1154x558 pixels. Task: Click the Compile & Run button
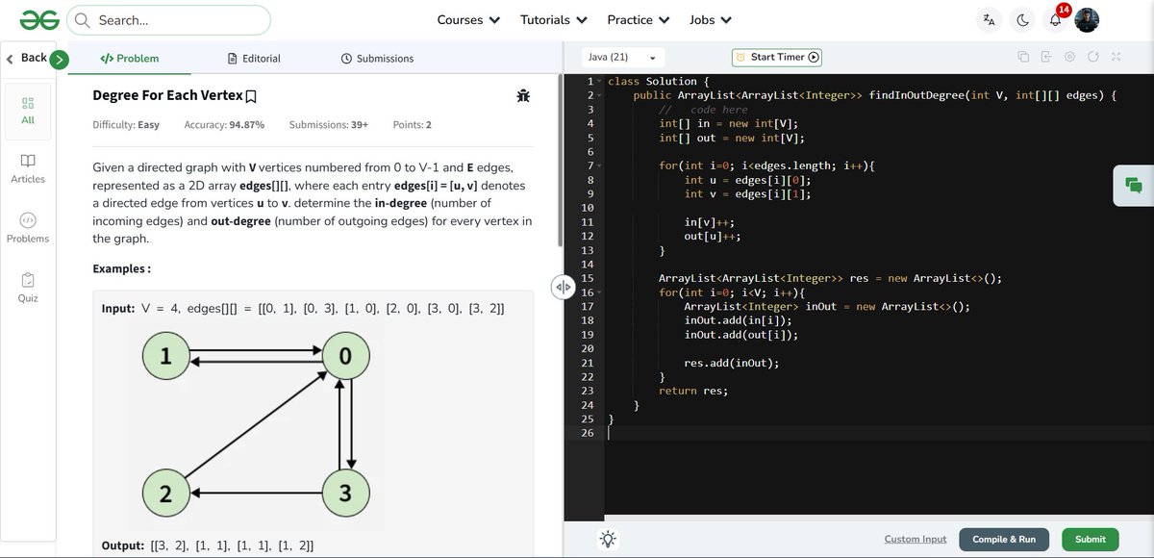(1004, 539)
